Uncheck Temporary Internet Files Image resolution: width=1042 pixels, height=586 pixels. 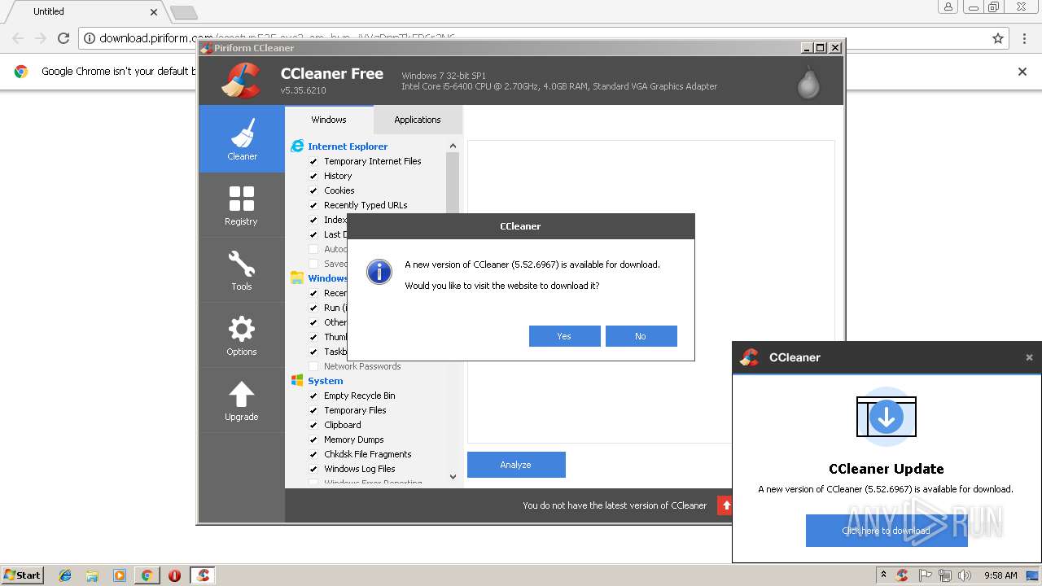[x=313, y=161]
